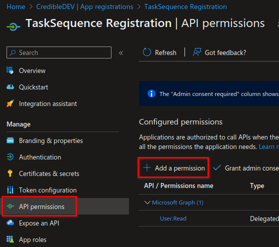Open CredibleDEV | App registrations breadcrumb
279x247 pixels.
(84, 7)
